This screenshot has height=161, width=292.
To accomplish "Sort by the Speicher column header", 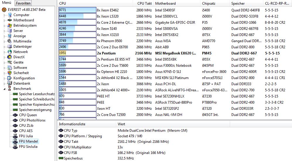I will point(246,3).
